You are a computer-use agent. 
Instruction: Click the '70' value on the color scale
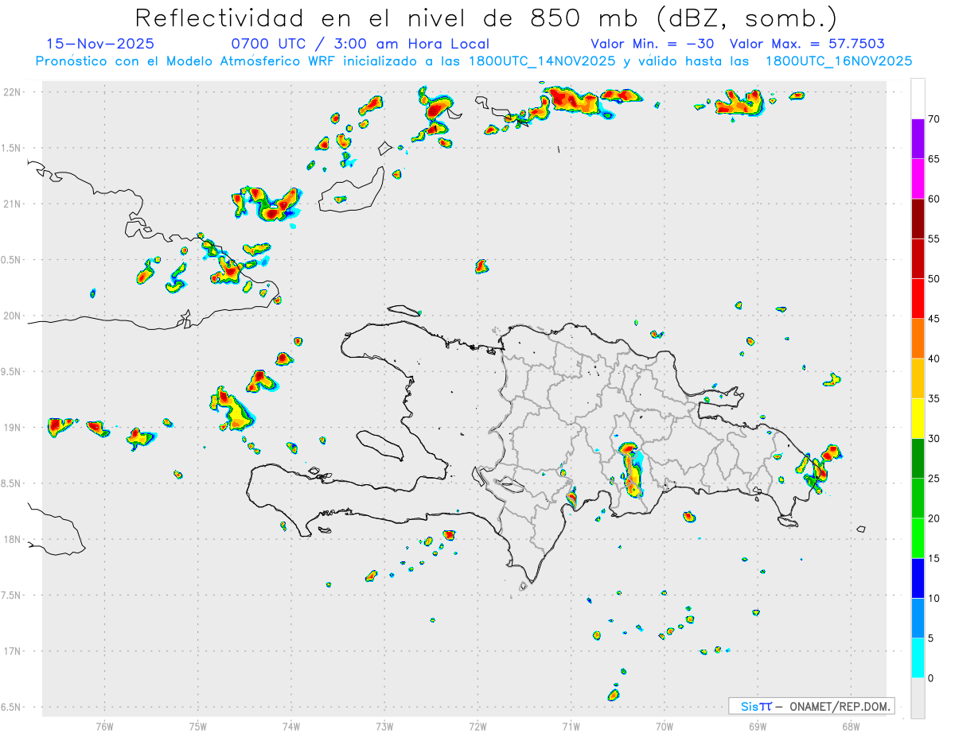click(x=934, y=119)
